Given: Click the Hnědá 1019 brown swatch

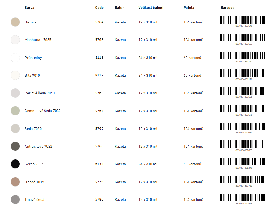Looking at the screenshot, I should (15, 182).
